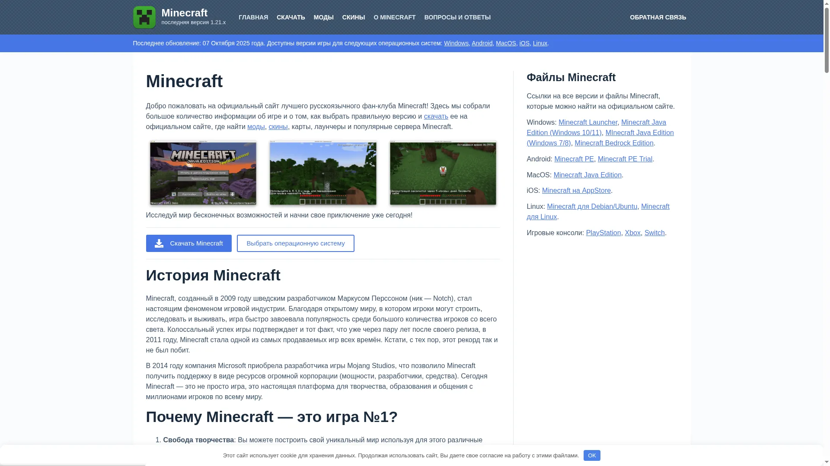
Task: Click the Minecraft creeper logo icon
Action: tap(144, 17)
